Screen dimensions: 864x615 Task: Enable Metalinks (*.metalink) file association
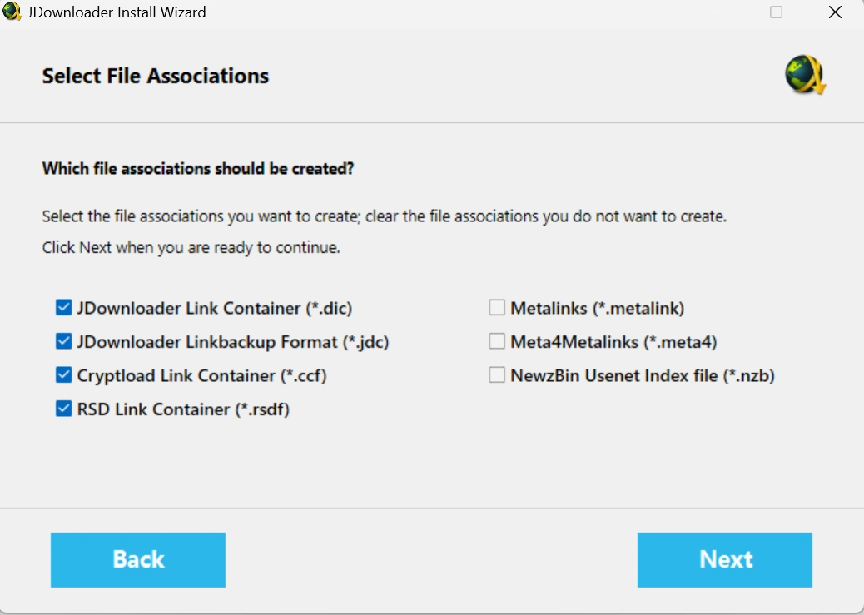tap(497, 308)
